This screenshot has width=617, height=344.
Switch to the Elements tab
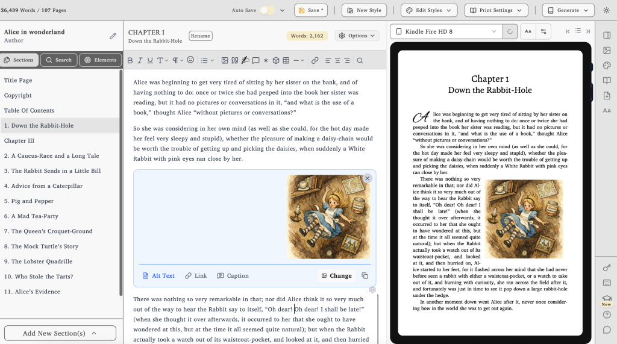[x=100, y=60]
